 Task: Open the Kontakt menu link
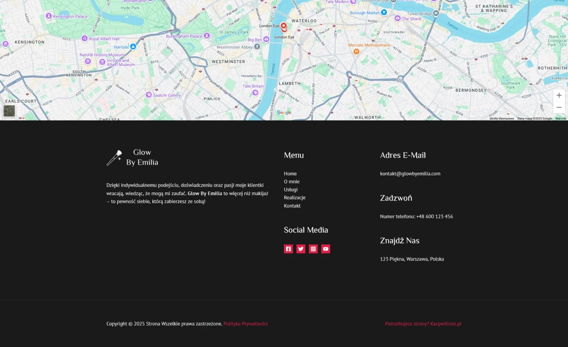pyautogui.click(x=292, y=206)
